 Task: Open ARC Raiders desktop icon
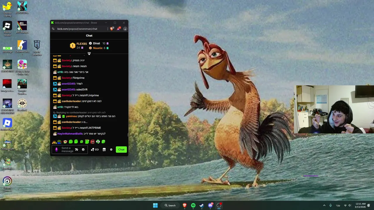[x=22, y=27]
